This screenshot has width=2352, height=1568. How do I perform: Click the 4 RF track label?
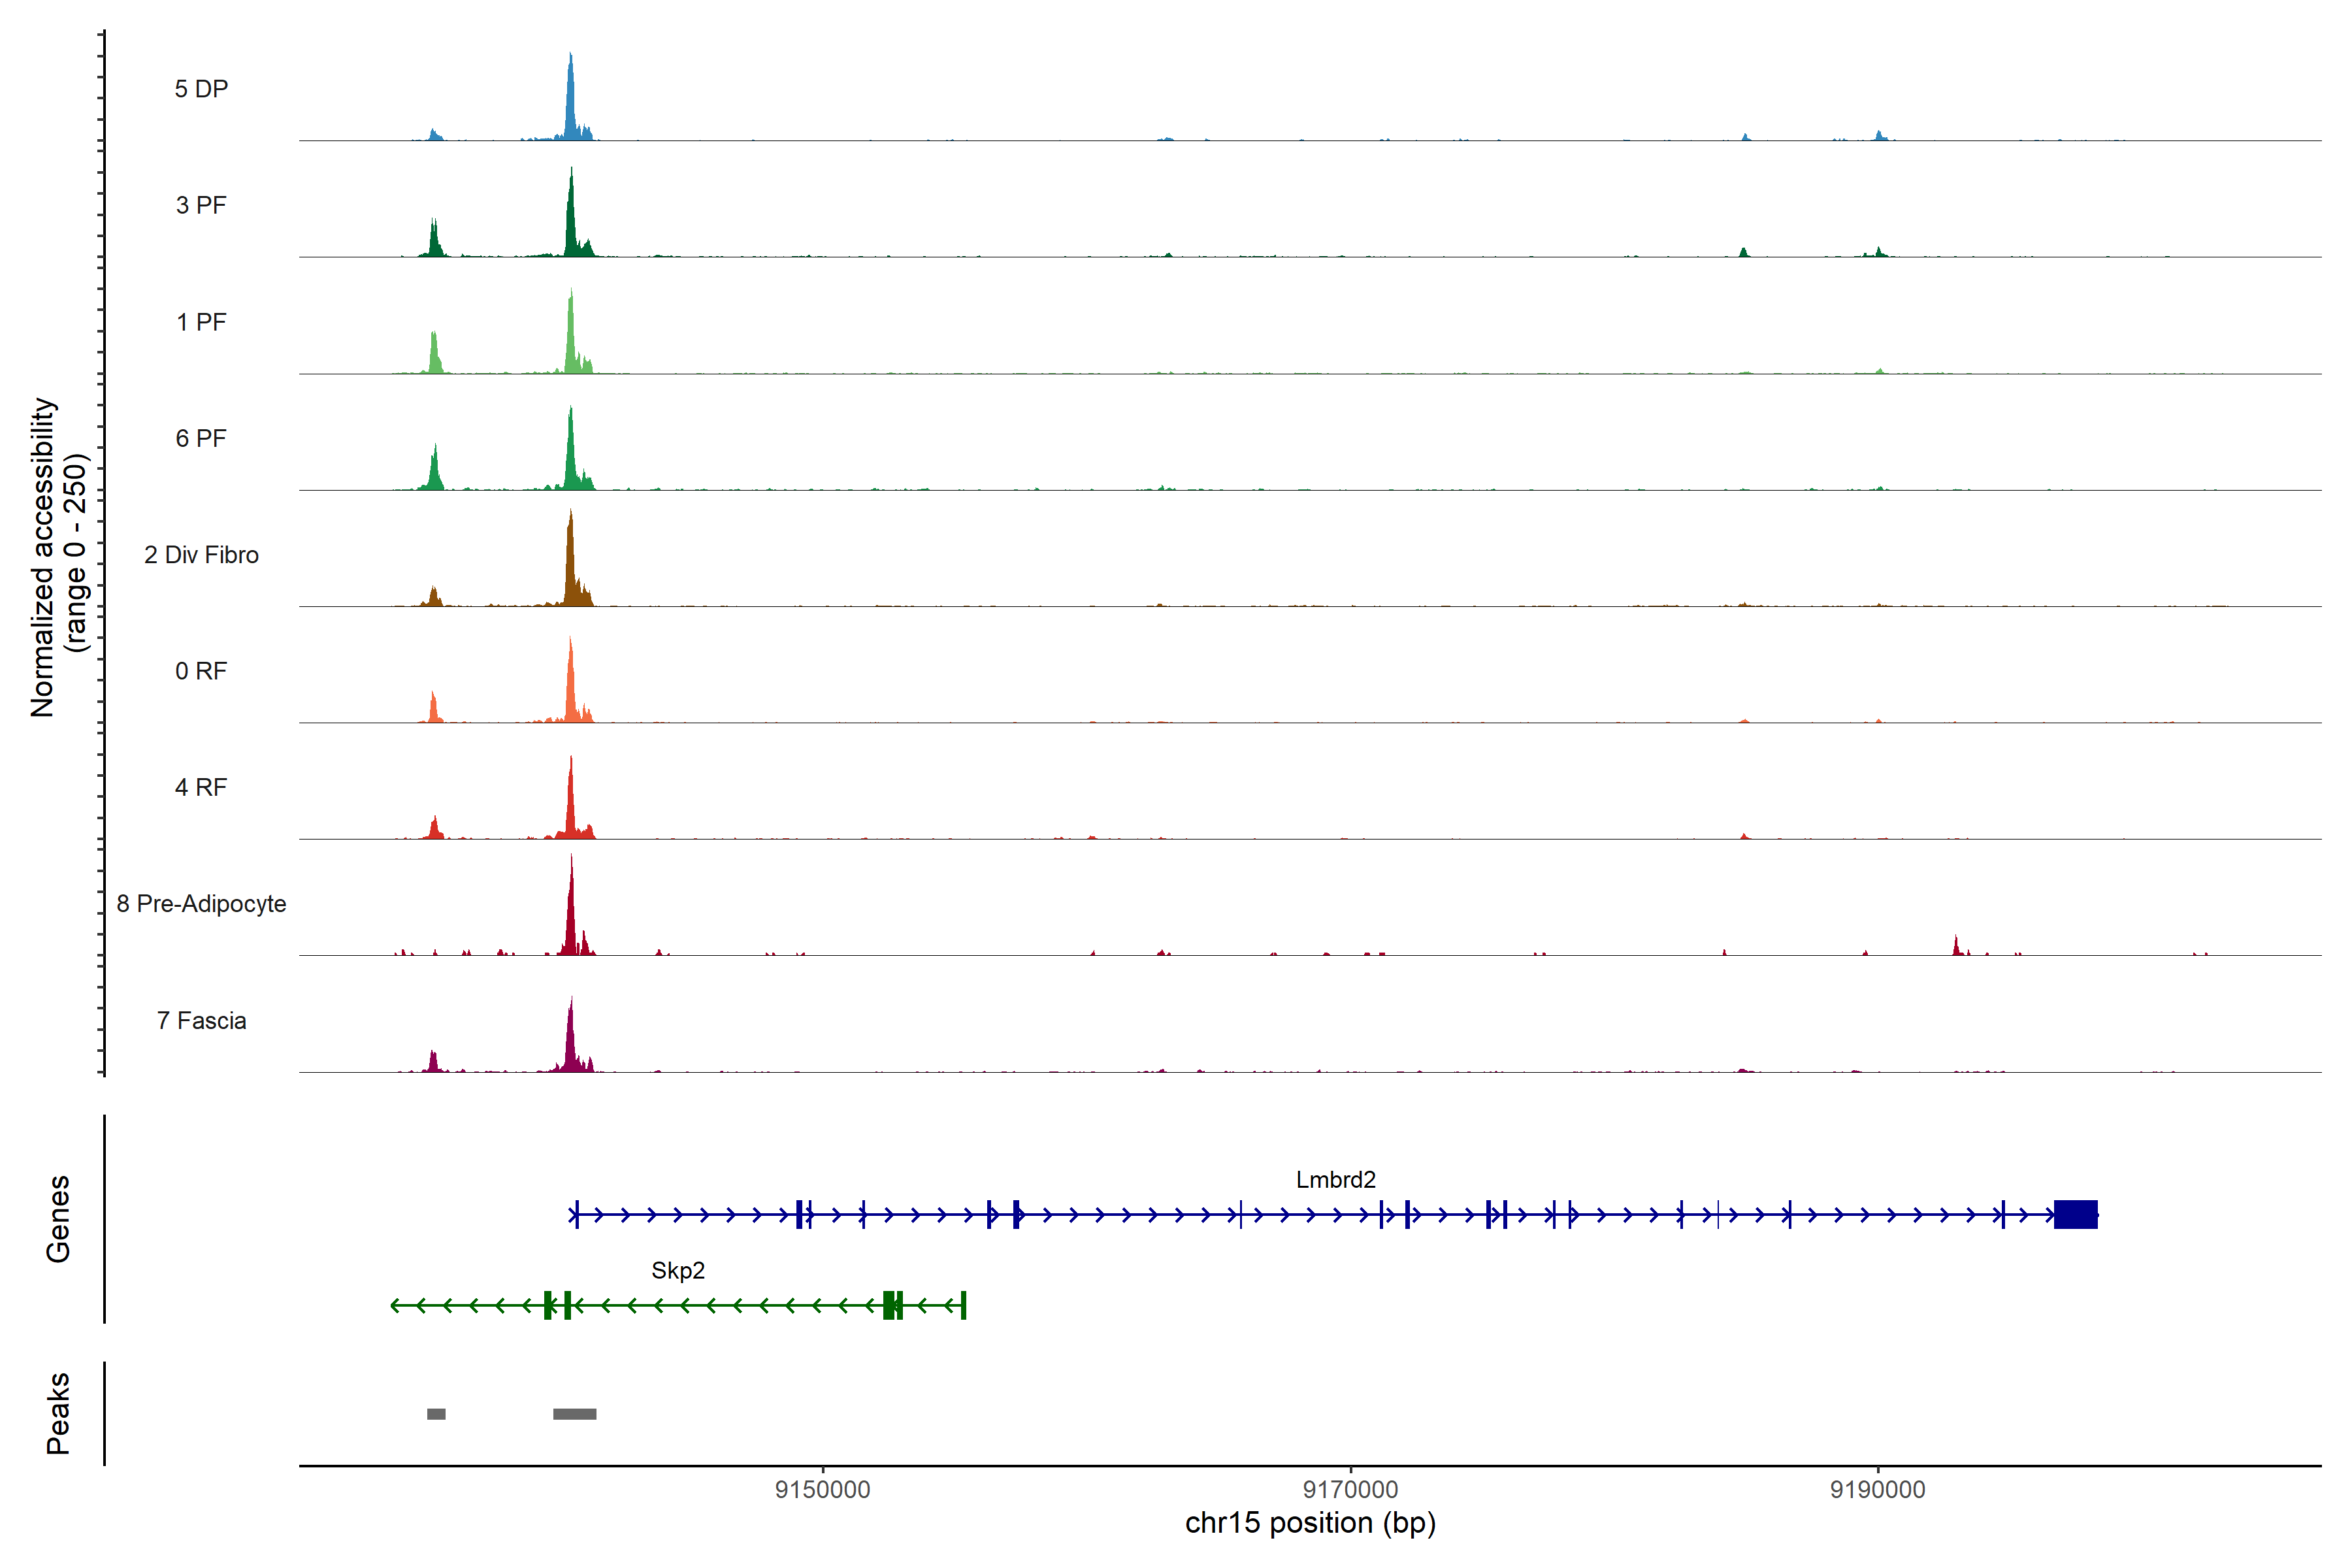click(201, 787)
